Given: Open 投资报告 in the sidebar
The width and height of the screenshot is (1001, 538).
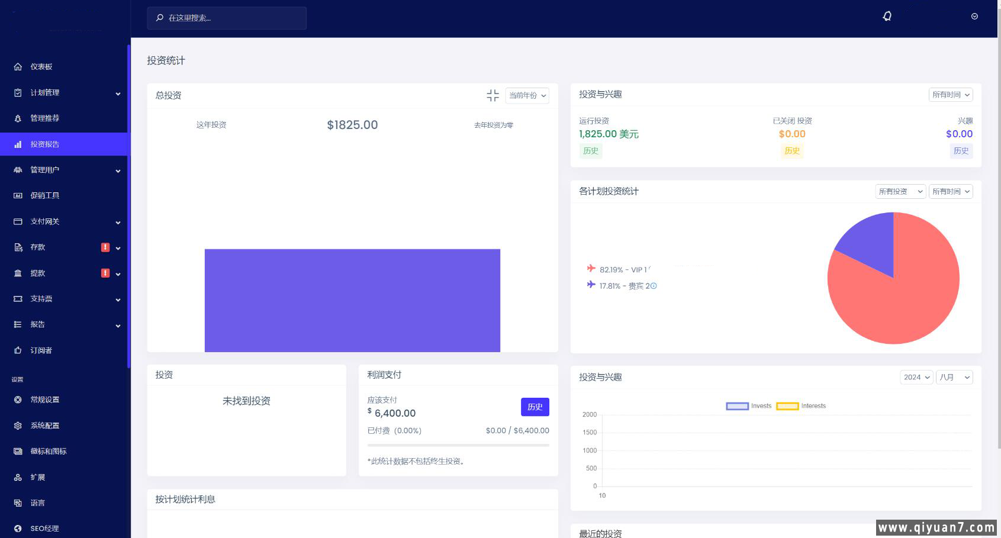Looking at the screenshot, I should coord(45,144).
